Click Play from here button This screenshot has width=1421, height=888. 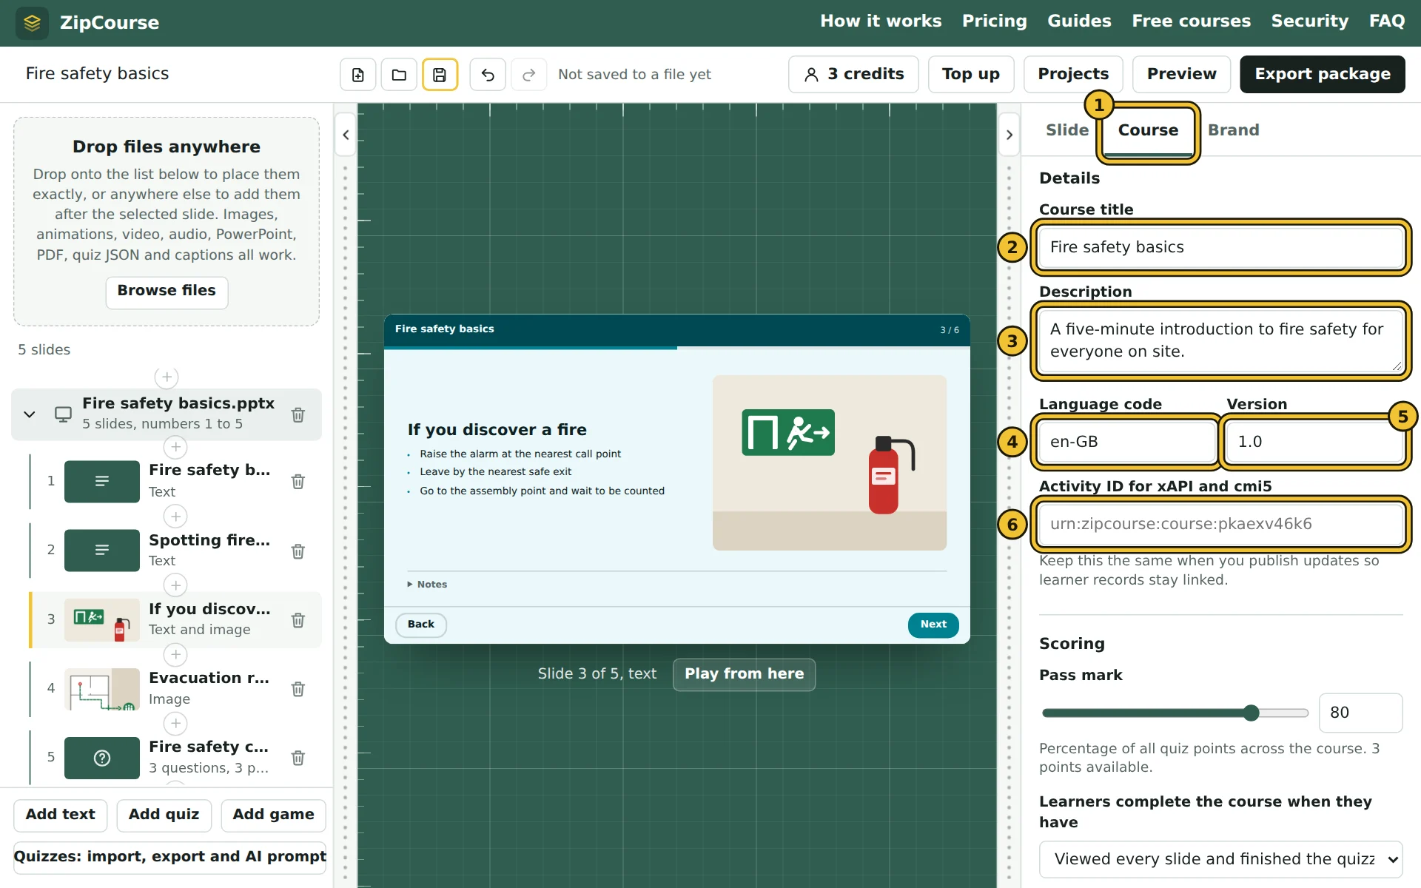[744, 674]
